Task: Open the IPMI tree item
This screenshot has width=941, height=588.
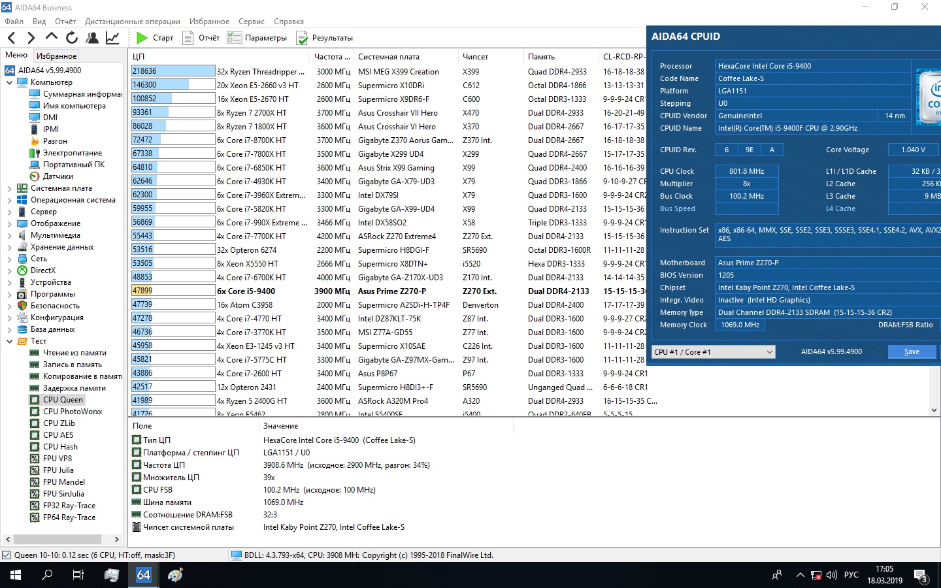Action: [x=44, y=129]
